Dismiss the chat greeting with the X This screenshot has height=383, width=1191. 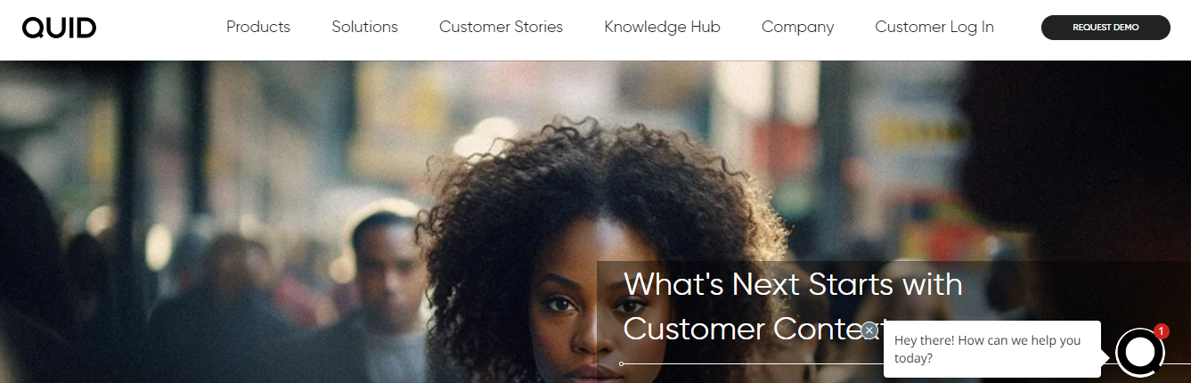coord(869,330)
